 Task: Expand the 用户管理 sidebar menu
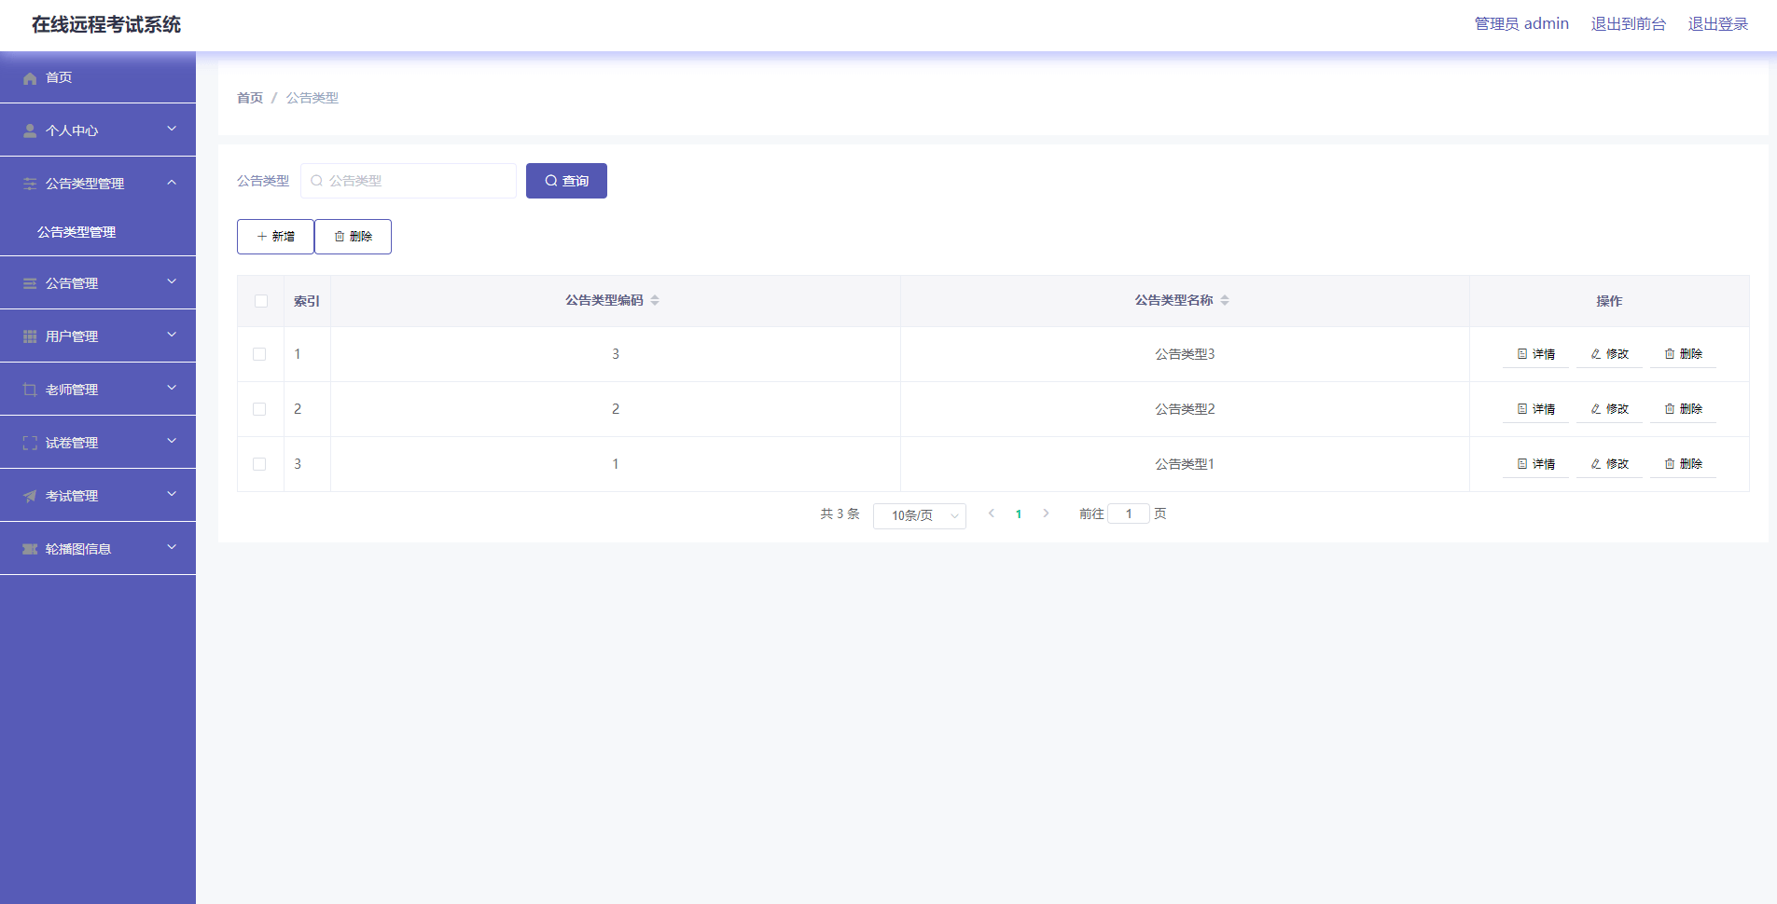coord(98,336)
